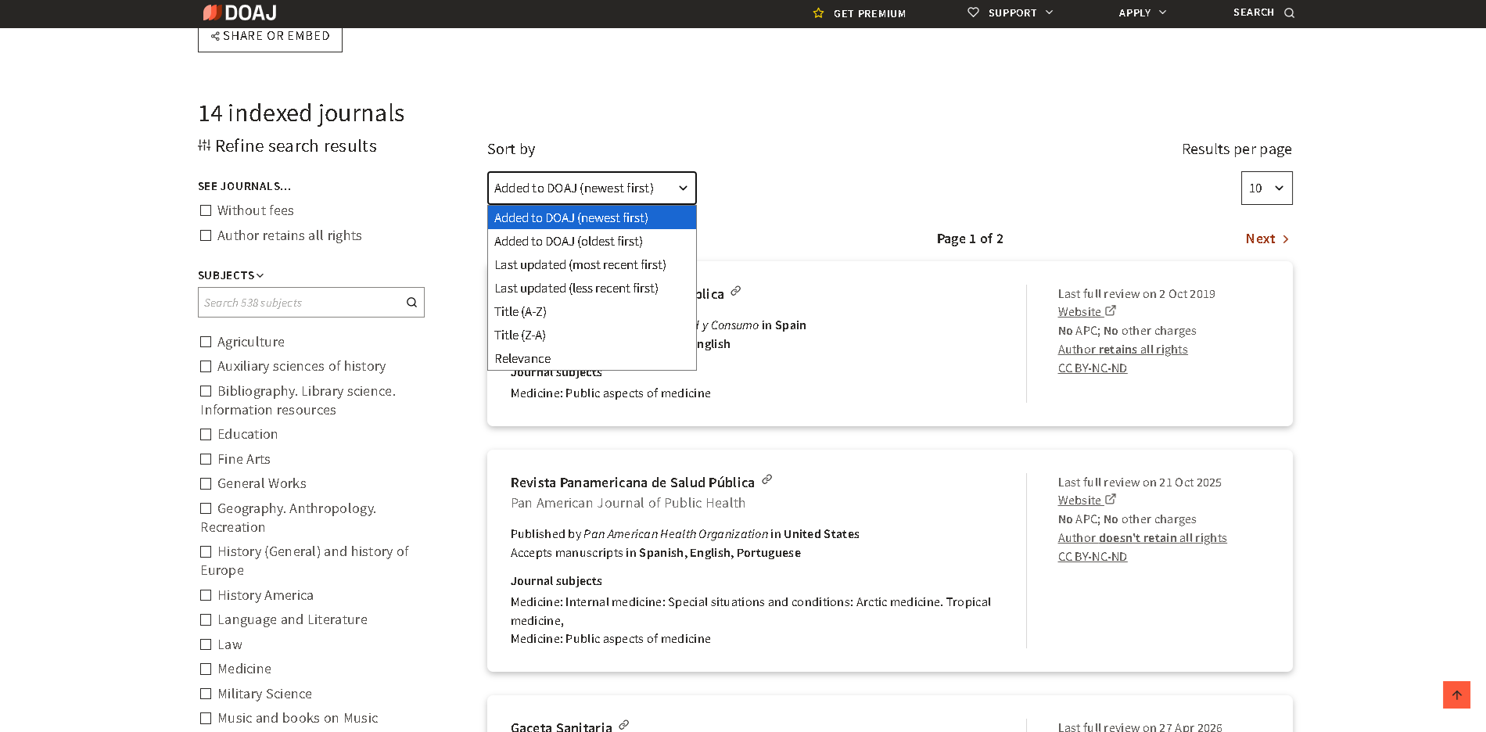Open the Gaceta Sanitaria journal title
This screenshot has height=732, width=1486.
tap(561, 727)
